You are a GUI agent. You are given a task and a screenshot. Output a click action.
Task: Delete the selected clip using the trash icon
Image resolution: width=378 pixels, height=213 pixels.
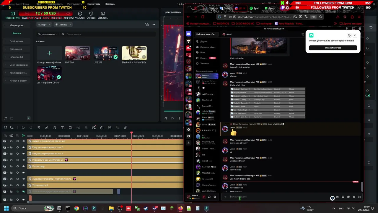pos(39,128)
